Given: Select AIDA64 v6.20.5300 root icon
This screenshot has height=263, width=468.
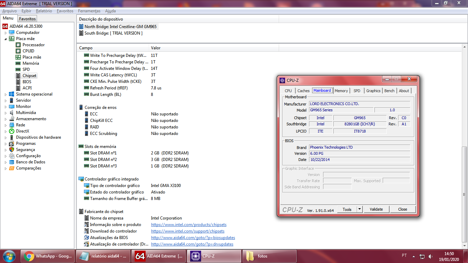Looking at the screenshot, I should click(5, 26).
